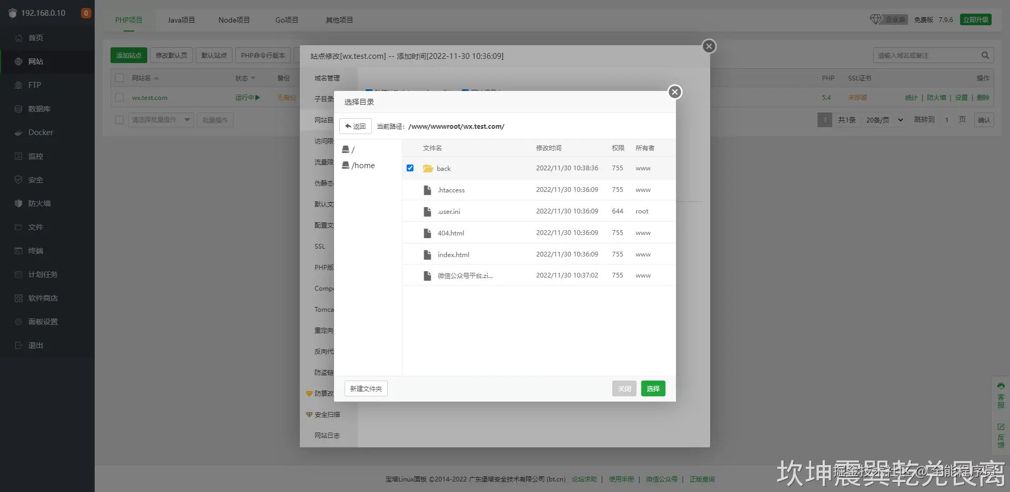
Task: Click the 退出 logout icon
Action: [18, 345]
